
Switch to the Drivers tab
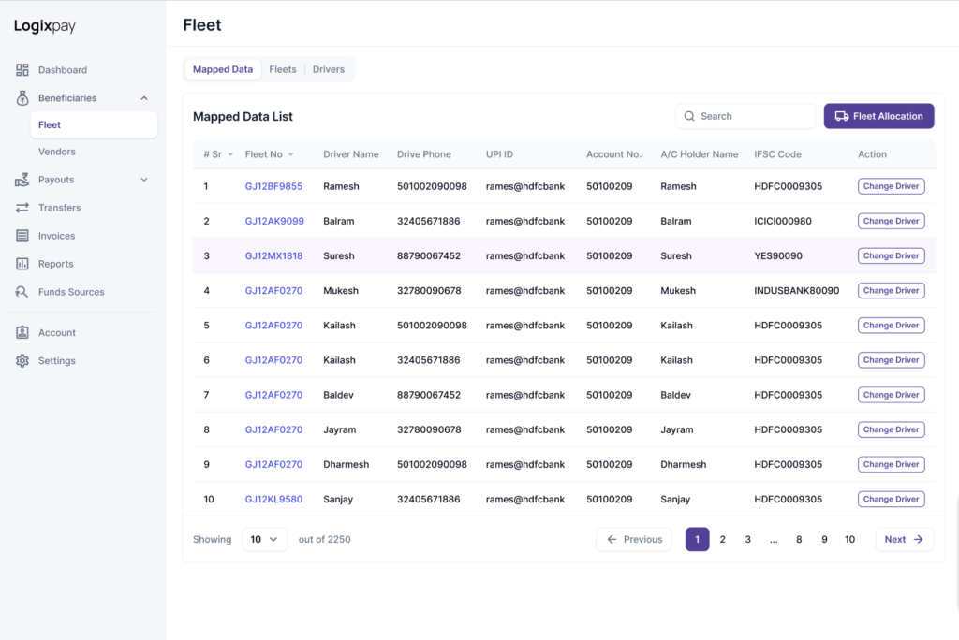click(328, 69)
